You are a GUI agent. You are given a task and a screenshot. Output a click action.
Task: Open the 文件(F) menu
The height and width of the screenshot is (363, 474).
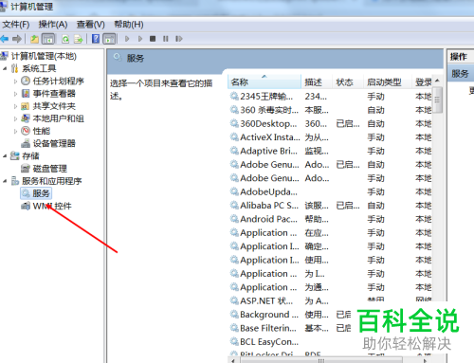(x=16, y=25)
